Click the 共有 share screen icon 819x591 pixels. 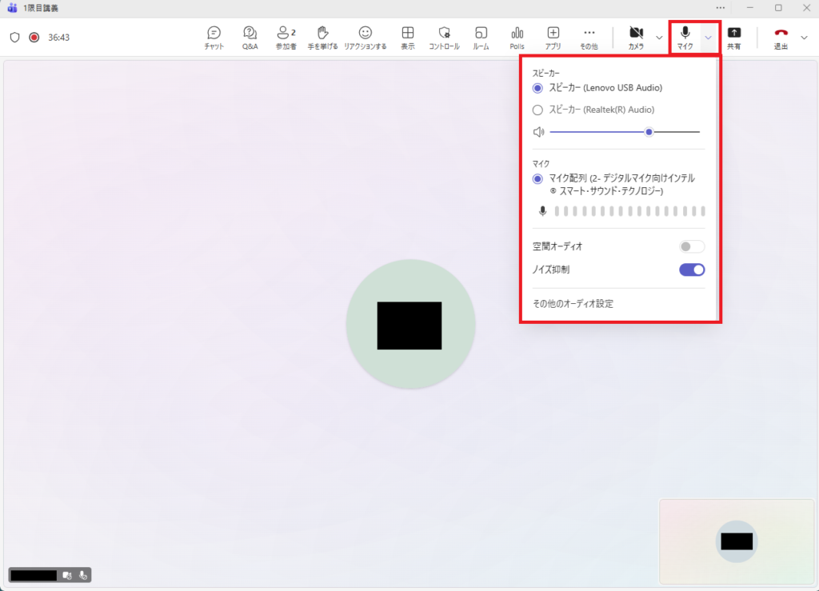coord(733,37)
